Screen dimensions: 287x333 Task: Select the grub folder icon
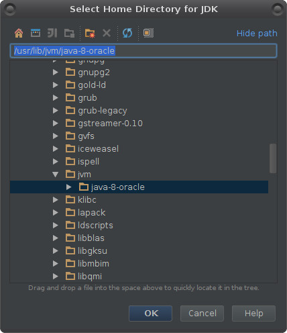[70, 97]
